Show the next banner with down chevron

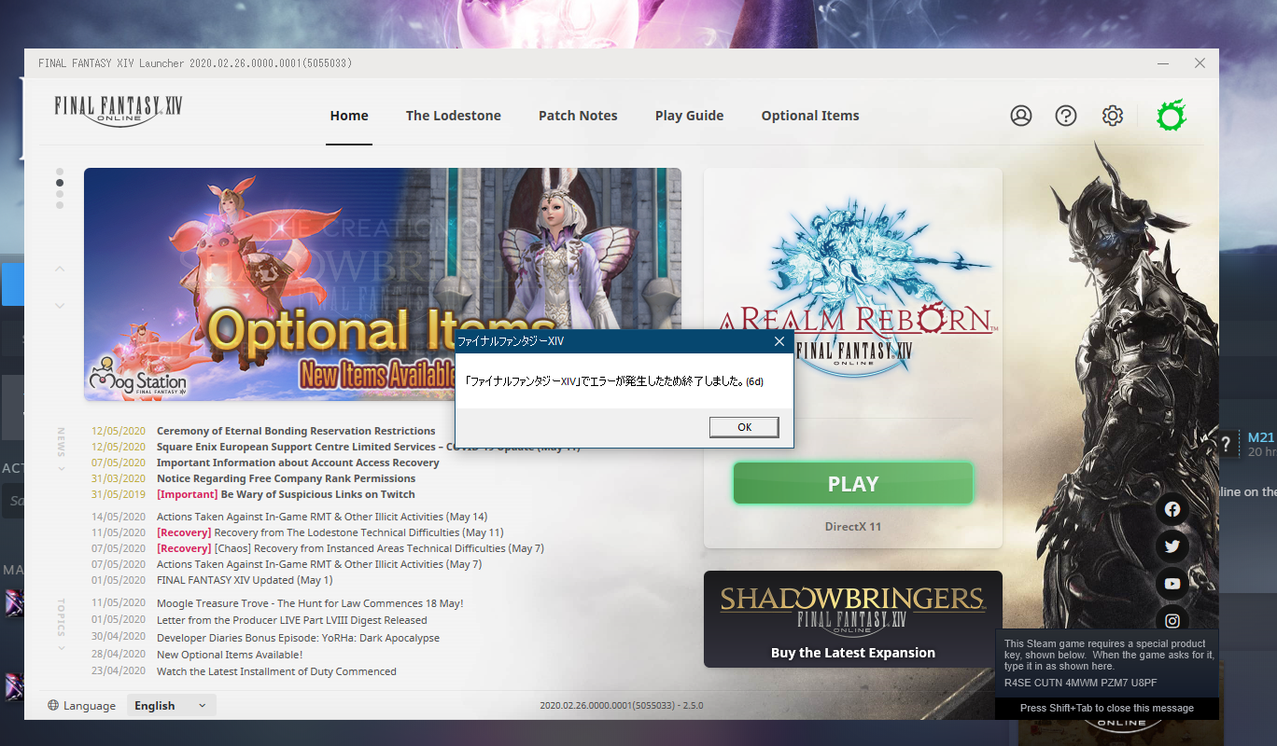tap(60, 305)
